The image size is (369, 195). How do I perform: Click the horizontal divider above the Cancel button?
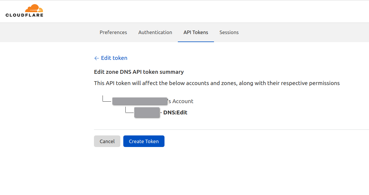coord(231,130)
